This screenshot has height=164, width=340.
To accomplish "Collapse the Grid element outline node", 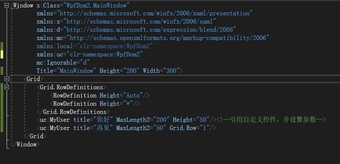I will (7, 79).
